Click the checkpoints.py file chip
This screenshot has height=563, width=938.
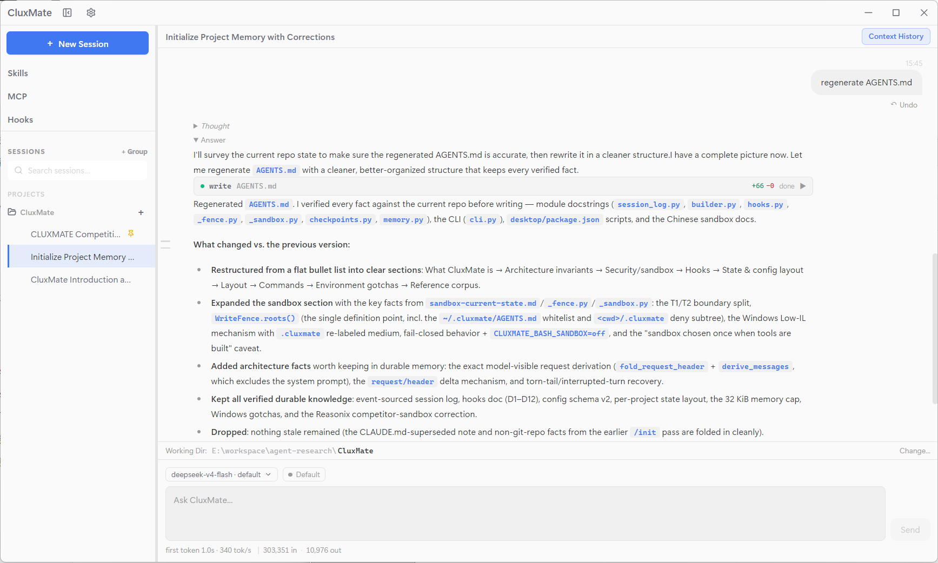[341, 219]
